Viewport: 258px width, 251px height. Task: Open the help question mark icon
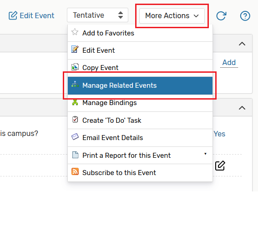[245, 16]
